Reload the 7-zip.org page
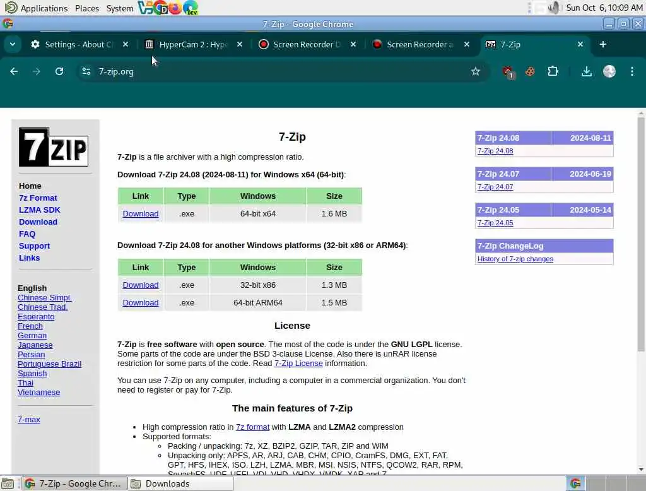Image resolution: width=646 pixels, height=491 pixels. [x=59, y=71]
